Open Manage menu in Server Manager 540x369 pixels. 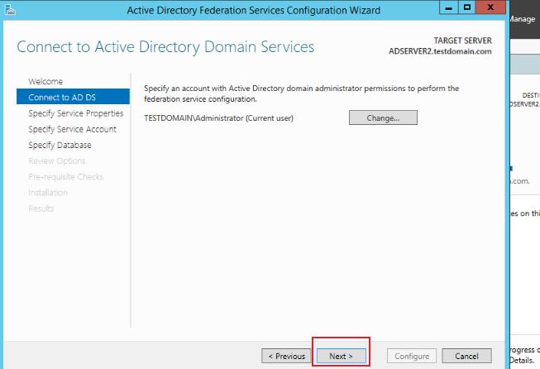click(523, 19)
